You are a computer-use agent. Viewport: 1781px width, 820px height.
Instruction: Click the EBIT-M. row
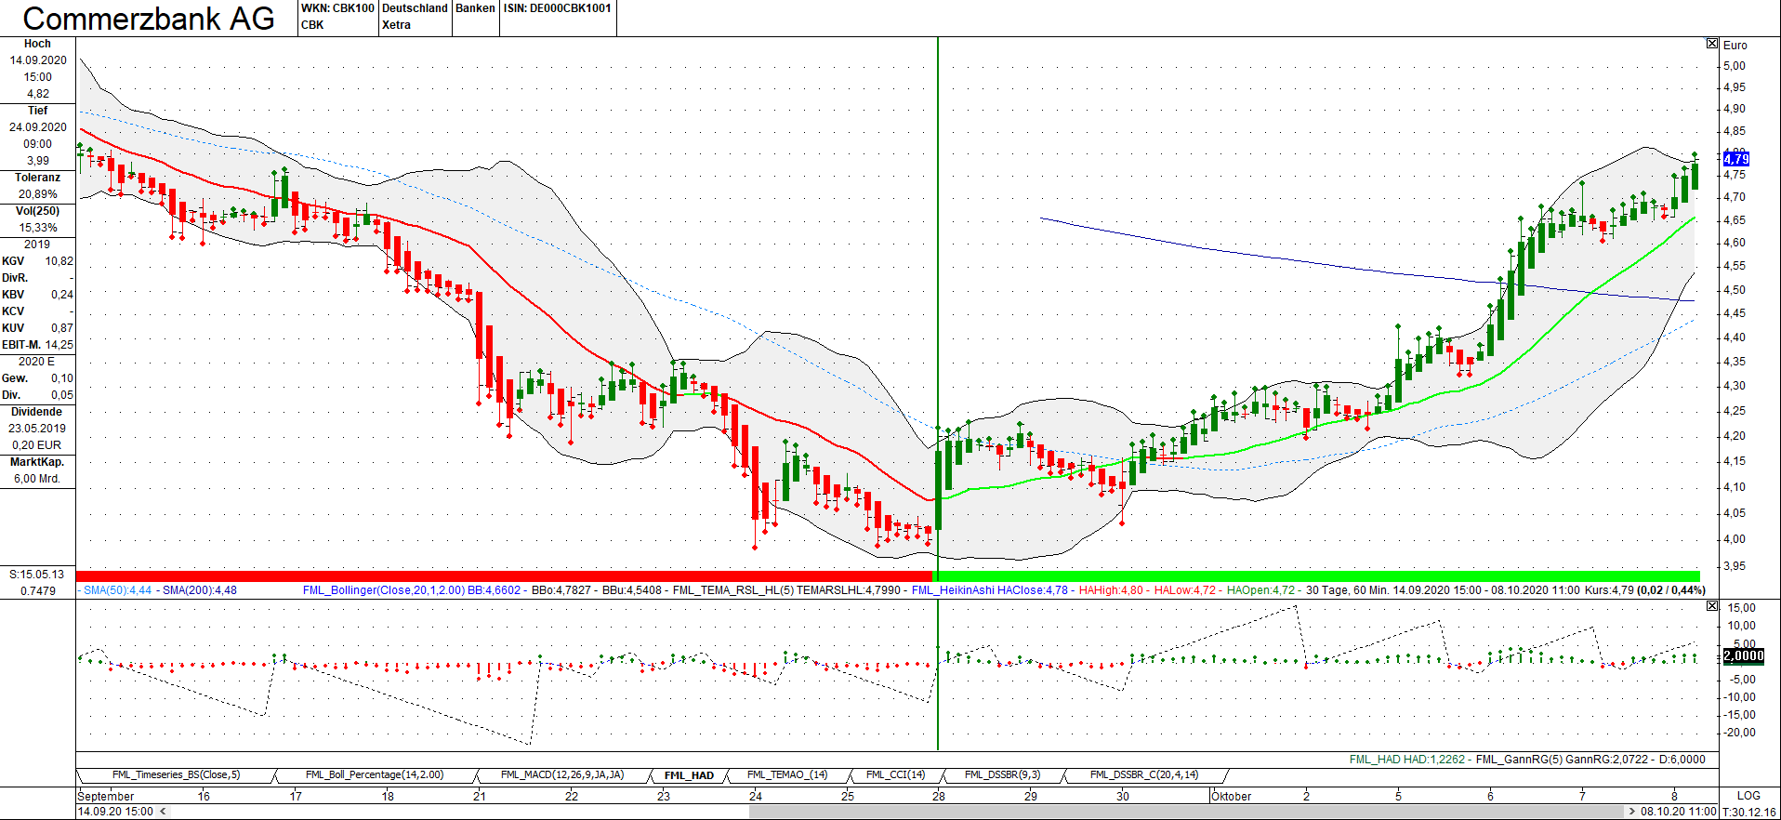pos(37,345)
